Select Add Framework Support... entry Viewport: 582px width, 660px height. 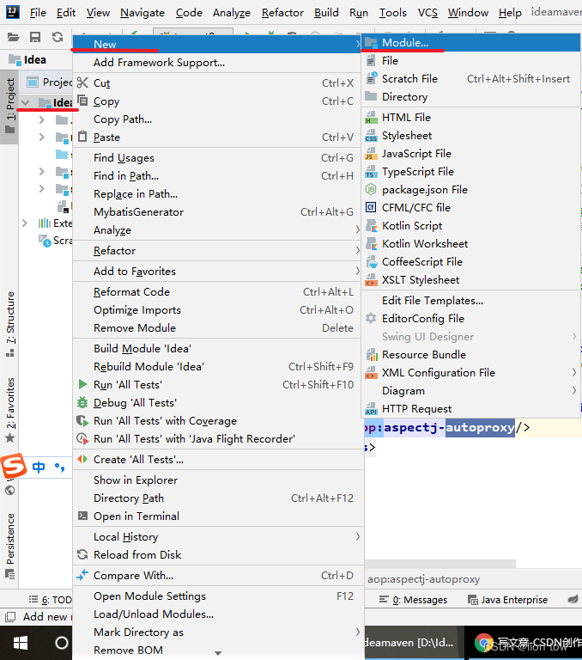tap(216, 62)
